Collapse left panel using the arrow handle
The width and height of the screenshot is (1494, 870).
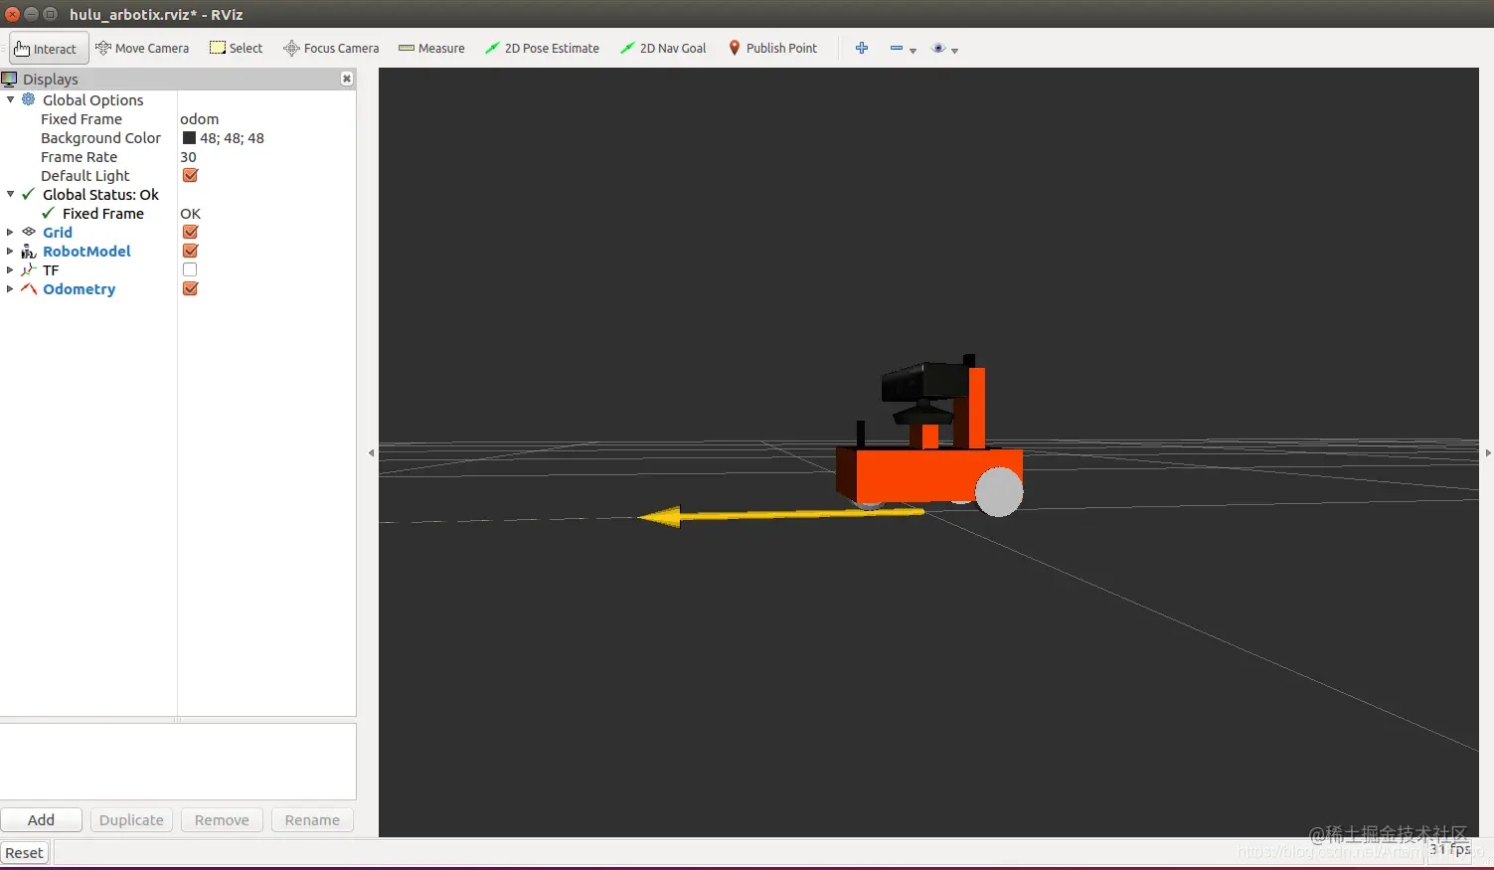pyautogui.click(x=372, y=452)
